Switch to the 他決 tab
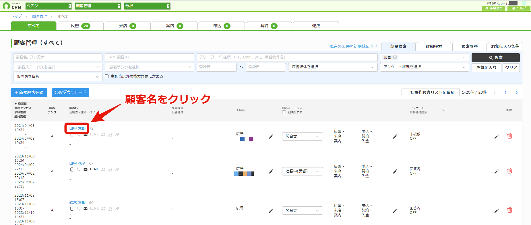This screenshot has width=531, height=225. (x=316, y=26)
